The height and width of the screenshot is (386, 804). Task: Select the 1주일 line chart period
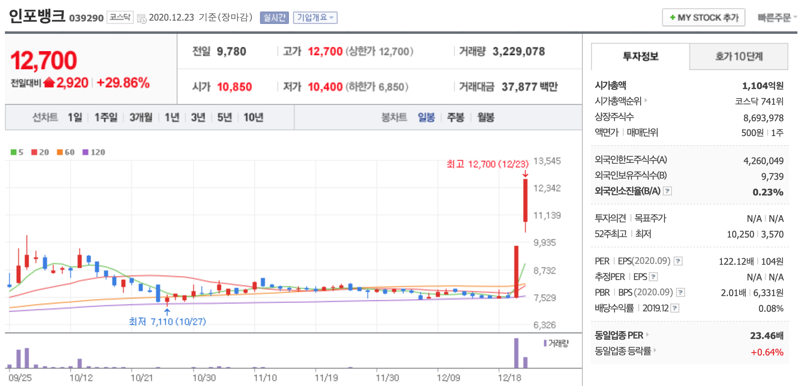pyautogui.click(x=106, y=118)
